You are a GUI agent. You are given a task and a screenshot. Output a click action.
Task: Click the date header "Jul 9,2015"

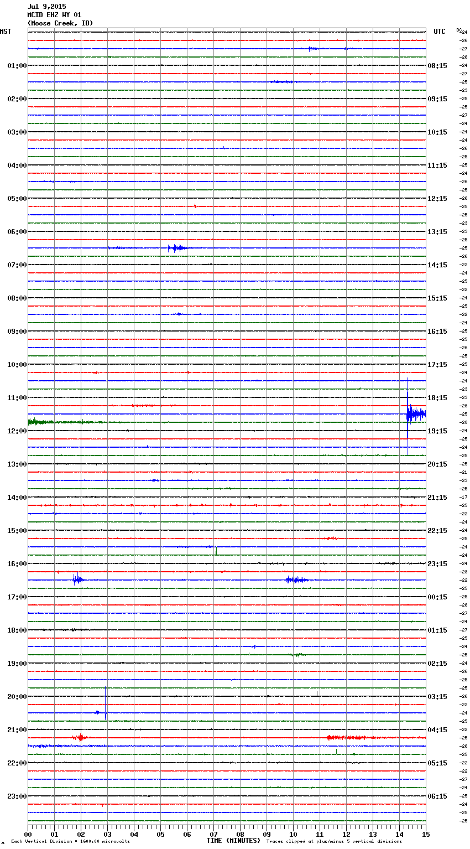point(46,7)
